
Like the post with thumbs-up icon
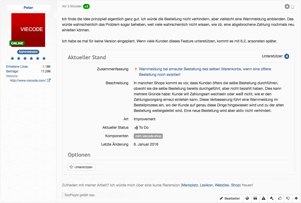point(280,199)
